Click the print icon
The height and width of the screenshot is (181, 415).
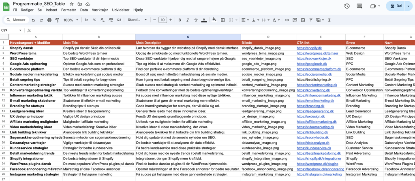[49, 20]
